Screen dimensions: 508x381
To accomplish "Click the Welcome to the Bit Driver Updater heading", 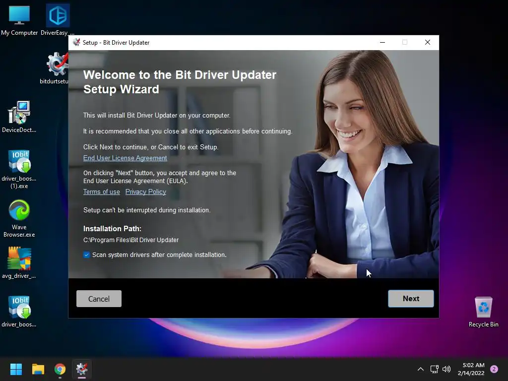I will tap(180, 82).
